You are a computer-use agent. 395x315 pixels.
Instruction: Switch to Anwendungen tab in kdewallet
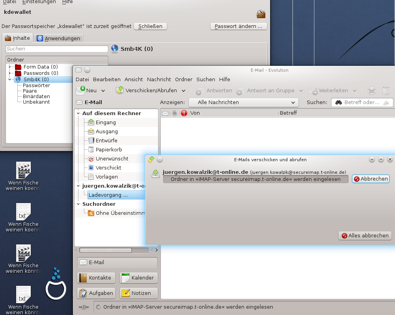[58, 38]
